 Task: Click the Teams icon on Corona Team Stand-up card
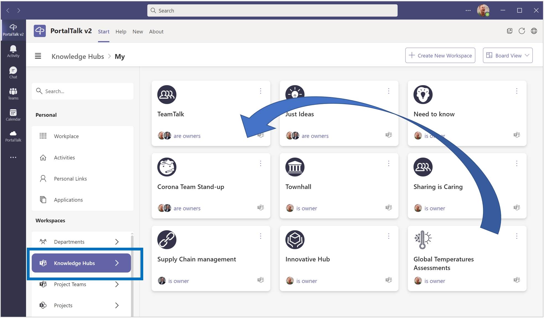pos(260,208)
